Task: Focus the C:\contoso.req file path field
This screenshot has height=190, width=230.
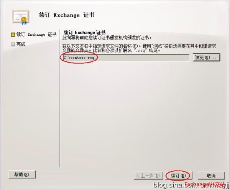Action: point(126,58)
